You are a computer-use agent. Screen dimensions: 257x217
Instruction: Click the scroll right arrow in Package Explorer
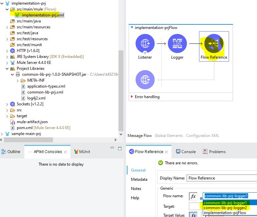[116, 140]
